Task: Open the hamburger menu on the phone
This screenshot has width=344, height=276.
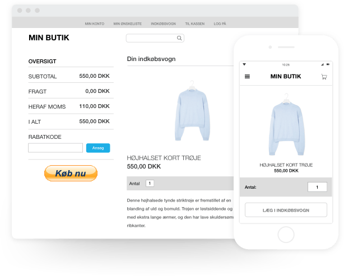Action: point(248,77)
